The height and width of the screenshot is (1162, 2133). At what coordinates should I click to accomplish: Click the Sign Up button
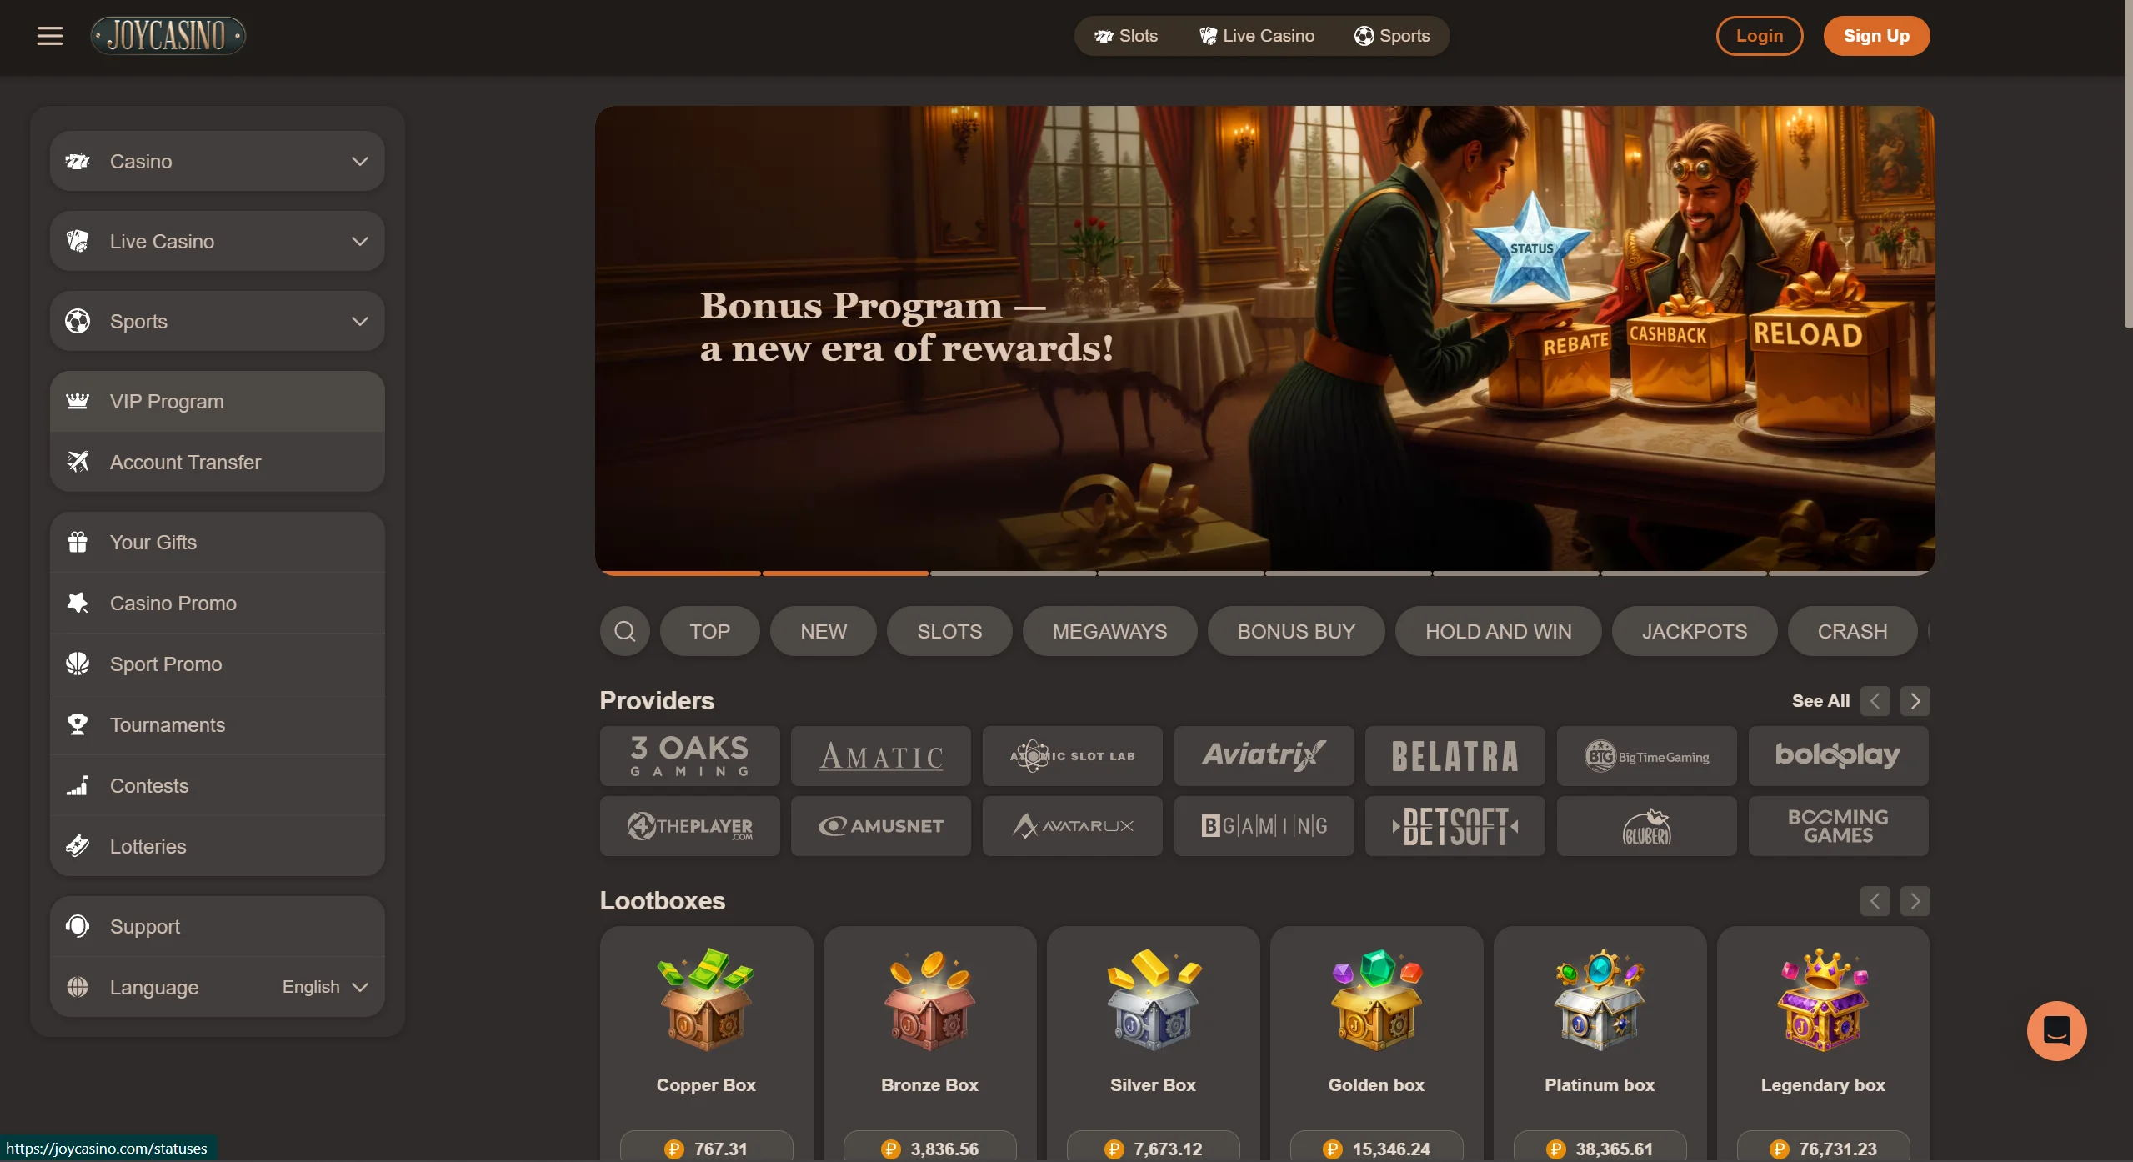[x=1876, y=36]
